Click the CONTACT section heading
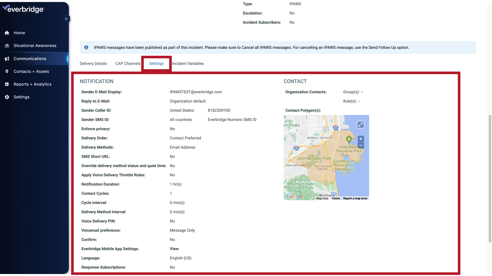Screen dimensions: 492x276 [x=295, y=81]
